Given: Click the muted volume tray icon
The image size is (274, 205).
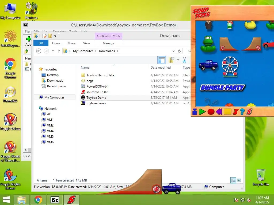Looking at the screenshot, I should pyautogui.click(x=249, y=200).
